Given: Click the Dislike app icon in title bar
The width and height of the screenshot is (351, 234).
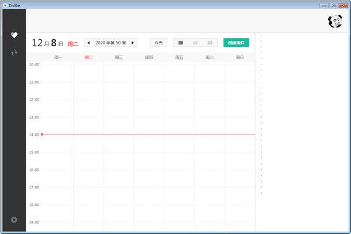Looking at the screenshot, I should pyautogui.click(x=5, y=5).
